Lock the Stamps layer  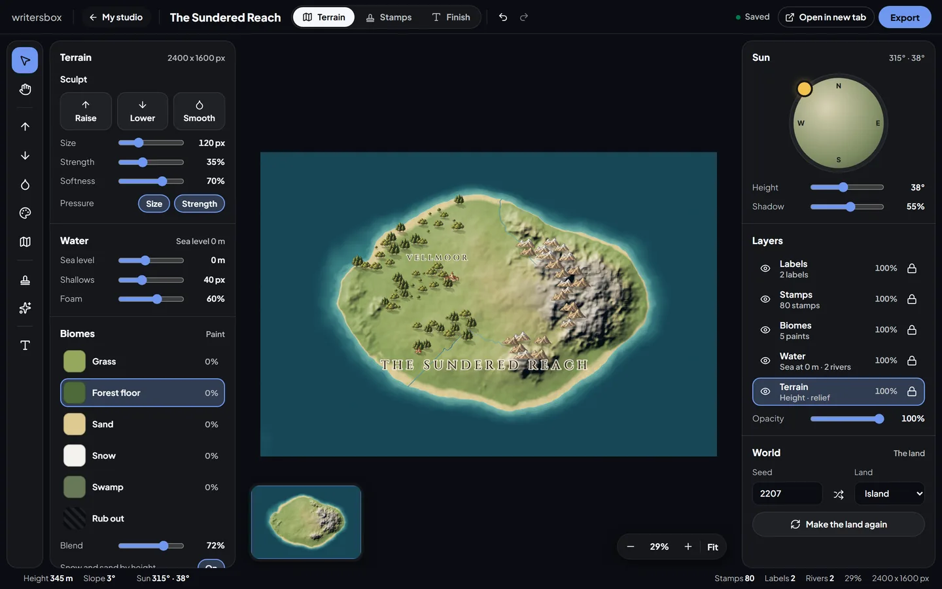[x=912, y=299]
